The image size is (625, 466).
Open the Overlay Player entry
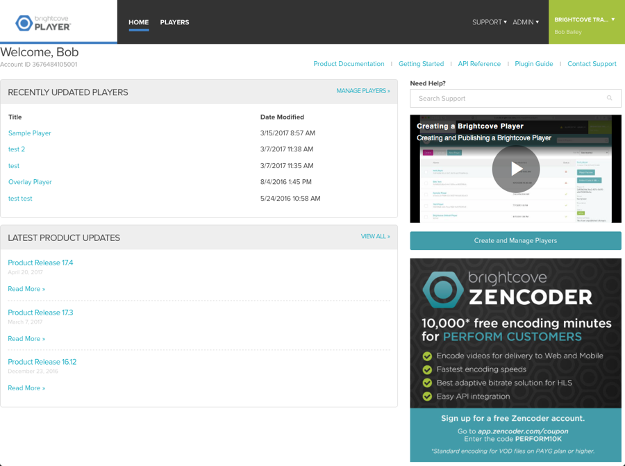coord(31,182)
